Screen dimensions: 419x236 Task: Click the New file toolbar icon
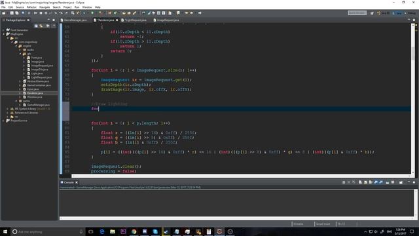click(4, 13)
